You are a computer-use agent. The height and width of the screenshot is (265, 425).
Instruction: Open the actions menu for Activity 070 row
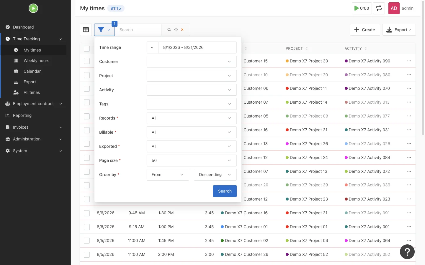point(409,88)
